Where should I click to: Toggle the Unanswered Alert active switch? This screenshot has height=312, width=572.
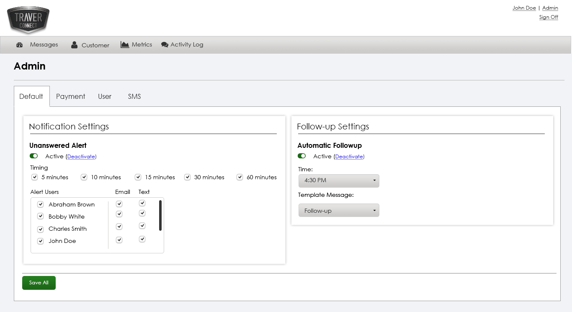(x=33, y=156)
